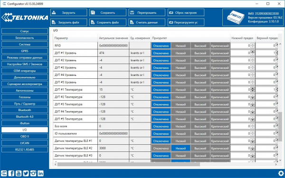The width and height of the screenshot is (285, 178).
Task: Click the Загрузить toolbar button
Action: [69, 12]
